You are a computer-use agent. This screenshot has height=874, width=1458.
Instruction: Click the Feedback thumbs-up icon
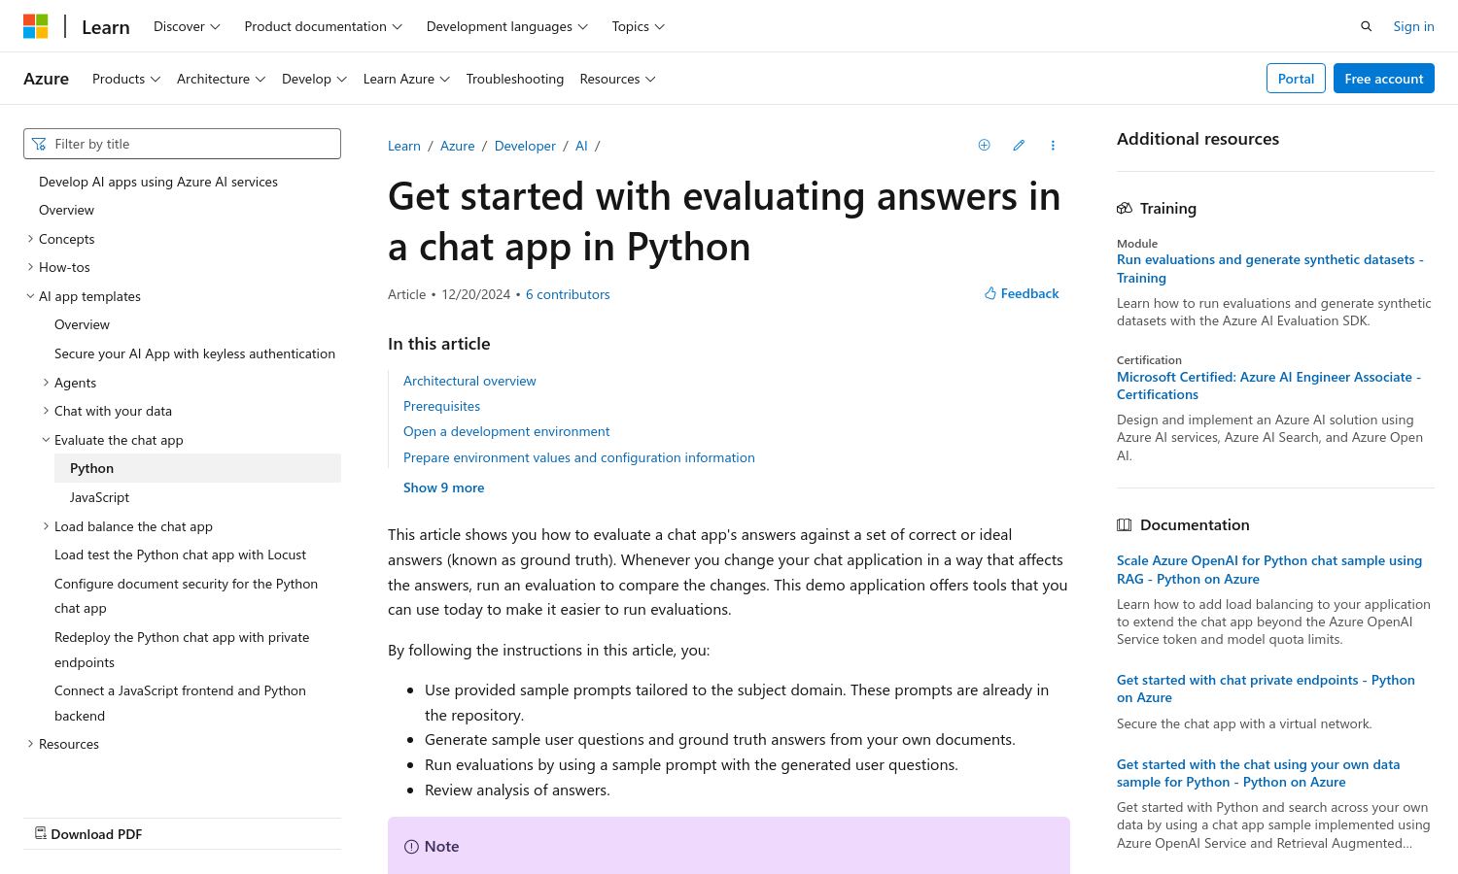(x=989, y=293)
